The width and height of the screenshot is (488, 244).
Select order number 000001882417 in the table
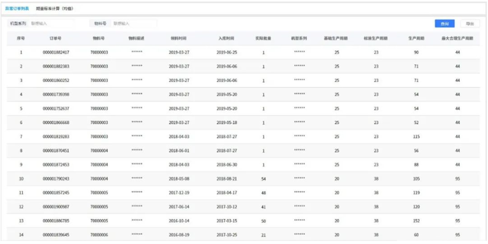55,53
